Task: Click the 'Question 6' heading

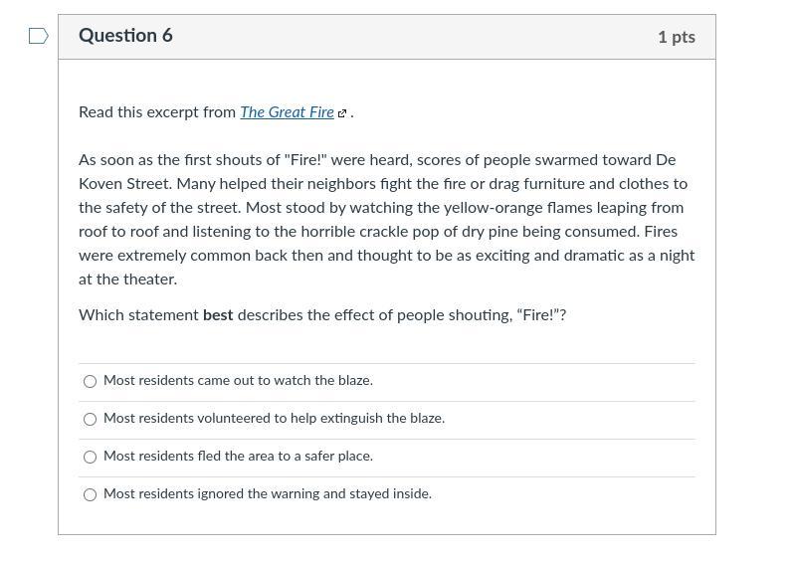Action: click(x=125, y=36)
